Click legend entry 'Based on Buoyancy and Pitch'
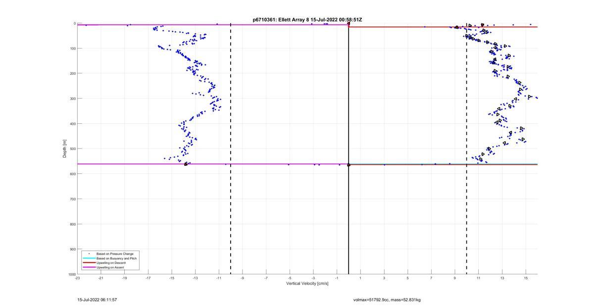The image size is (594, 308). click(x=117, y=258)
